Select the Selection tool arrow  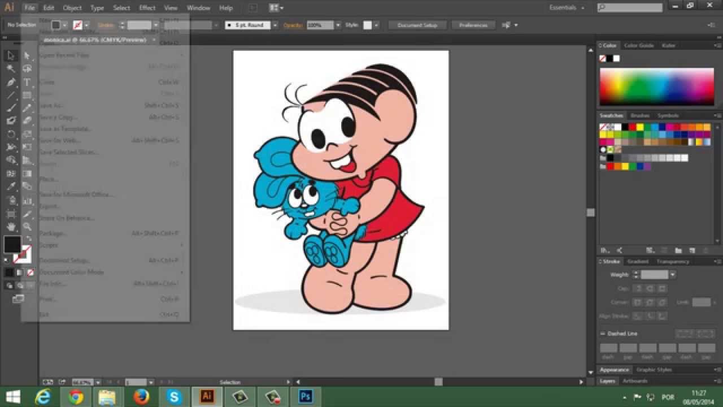pyautogui.click(x=10, y=55)
